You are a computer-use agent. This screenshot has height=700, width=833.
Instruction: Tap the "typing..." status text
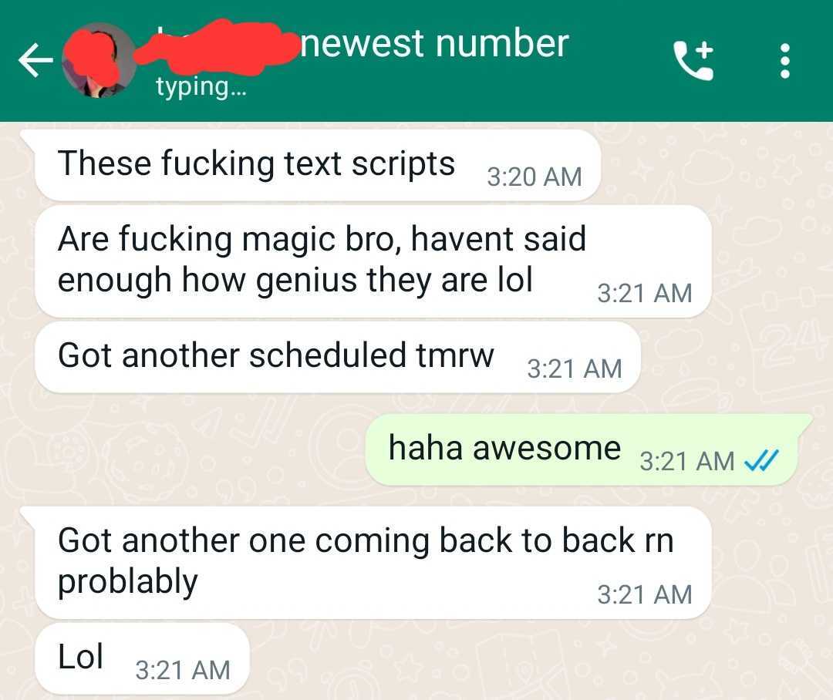click(201, 86)
